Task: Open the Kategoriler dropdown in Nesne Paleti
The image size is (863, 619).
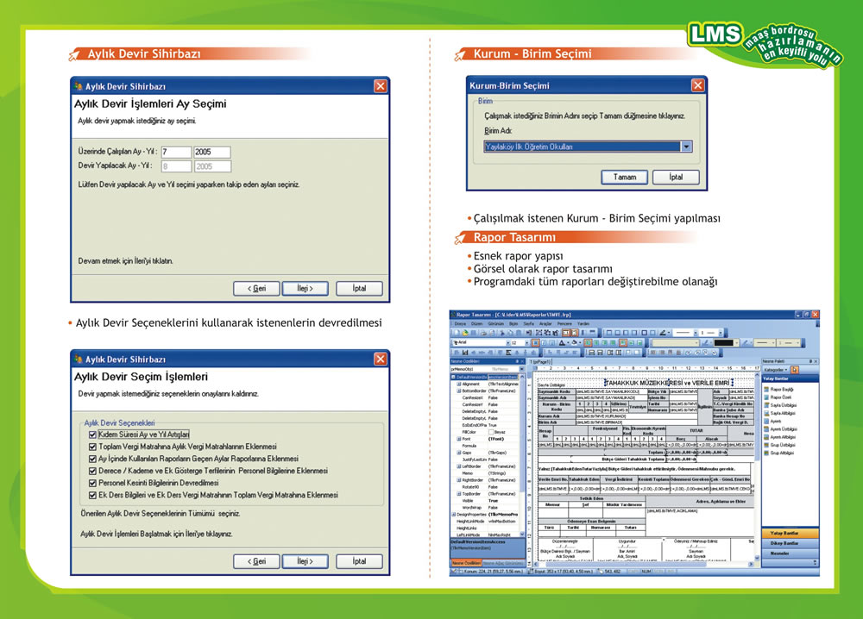Action: click(776, 370)
